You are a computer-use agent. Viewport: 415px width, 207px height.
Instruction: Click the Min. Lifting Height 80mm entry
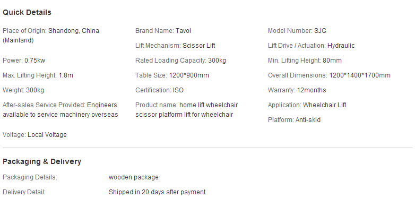305,61
